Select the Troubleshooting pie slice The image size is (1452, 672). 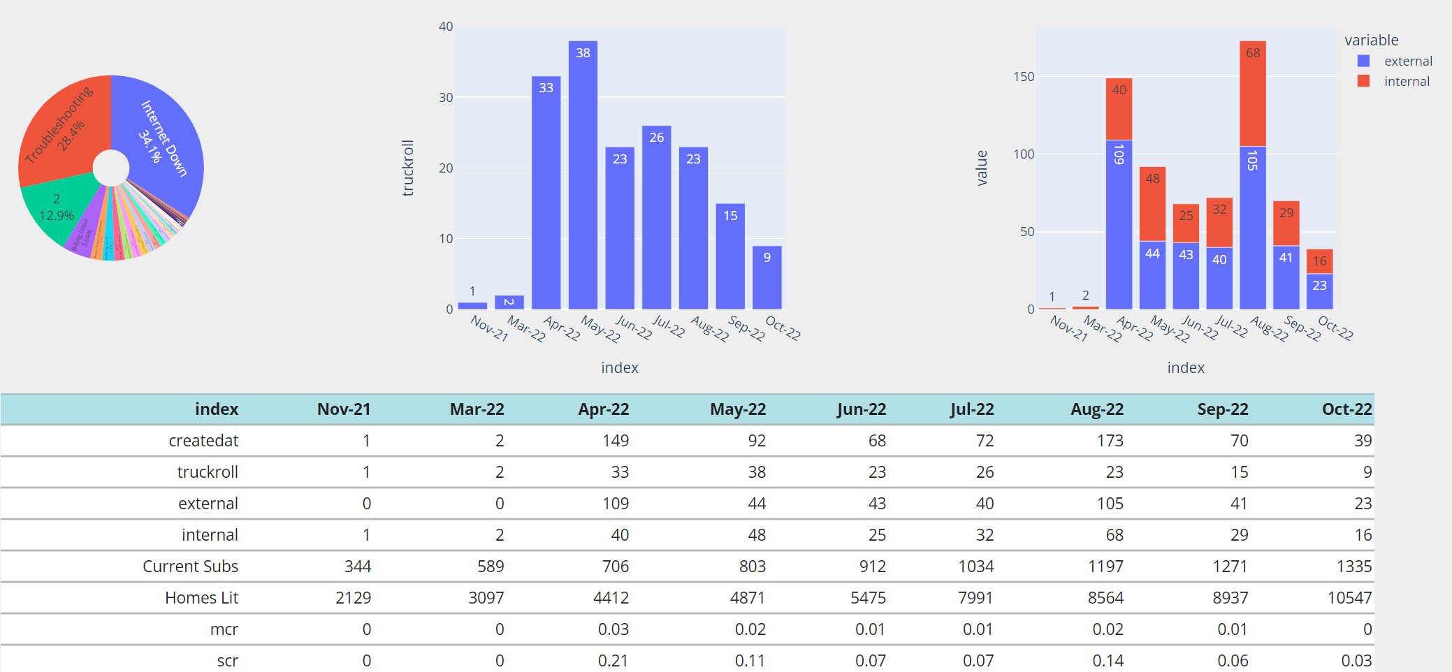pyautogui.click(x=63, y=126)
